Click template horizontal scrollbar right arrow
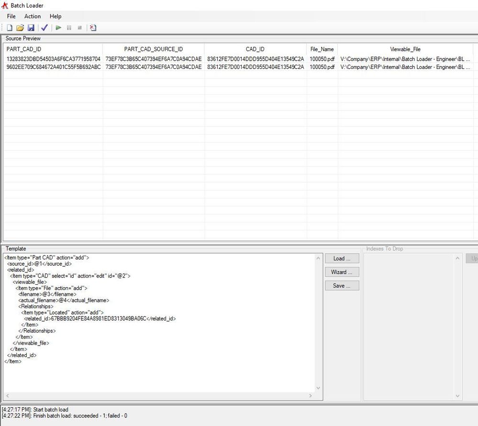Viewport: 478px width, 426px height. click(311, 396)
